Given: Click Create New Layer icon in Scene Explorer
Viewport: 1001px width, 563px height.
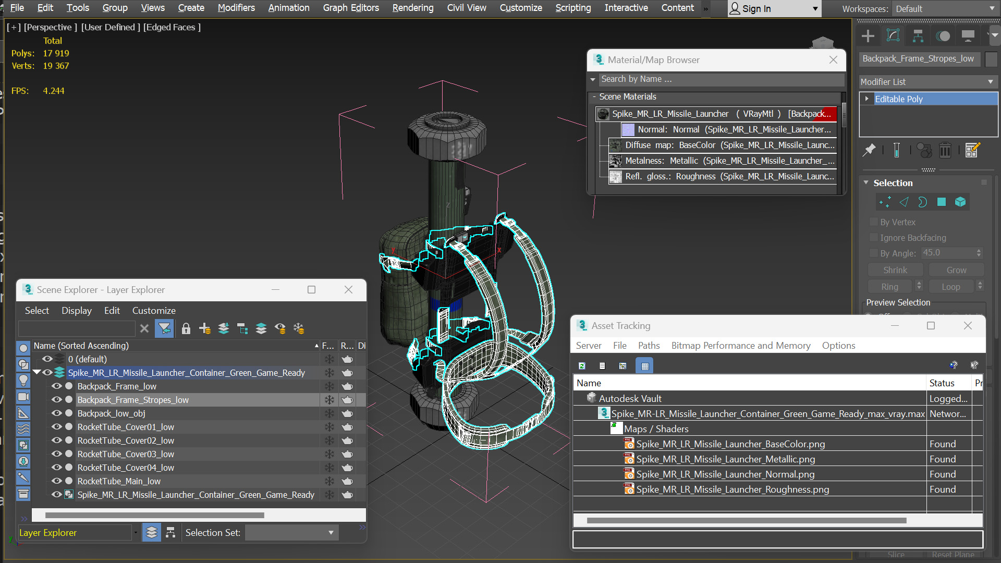Looking at the screenshot, I should coord(205,328).
